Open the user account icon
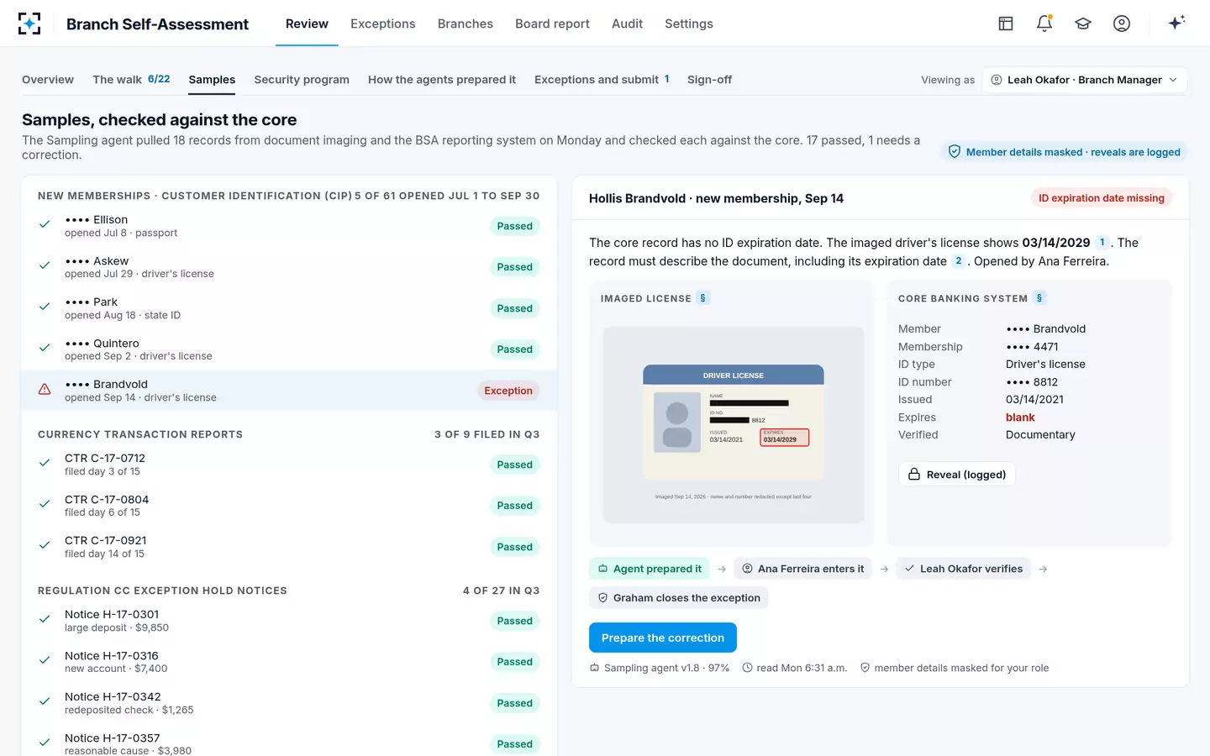Screen dimensions: 1210x756 pos(1122,24)
